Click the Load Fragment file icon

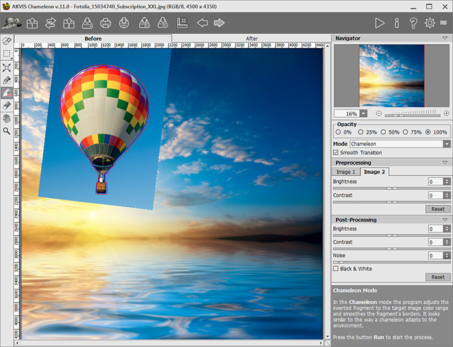click(144, 23)
